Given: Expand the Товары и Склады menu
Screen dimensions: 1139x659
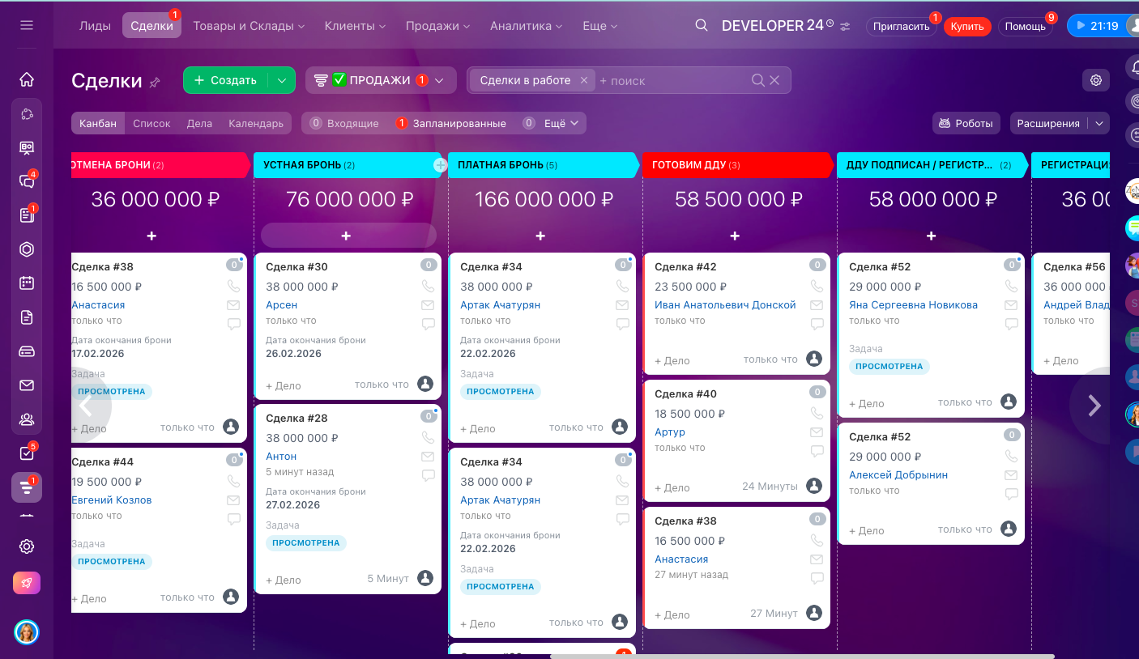Looking at the screenshot, I should [249, 26].
